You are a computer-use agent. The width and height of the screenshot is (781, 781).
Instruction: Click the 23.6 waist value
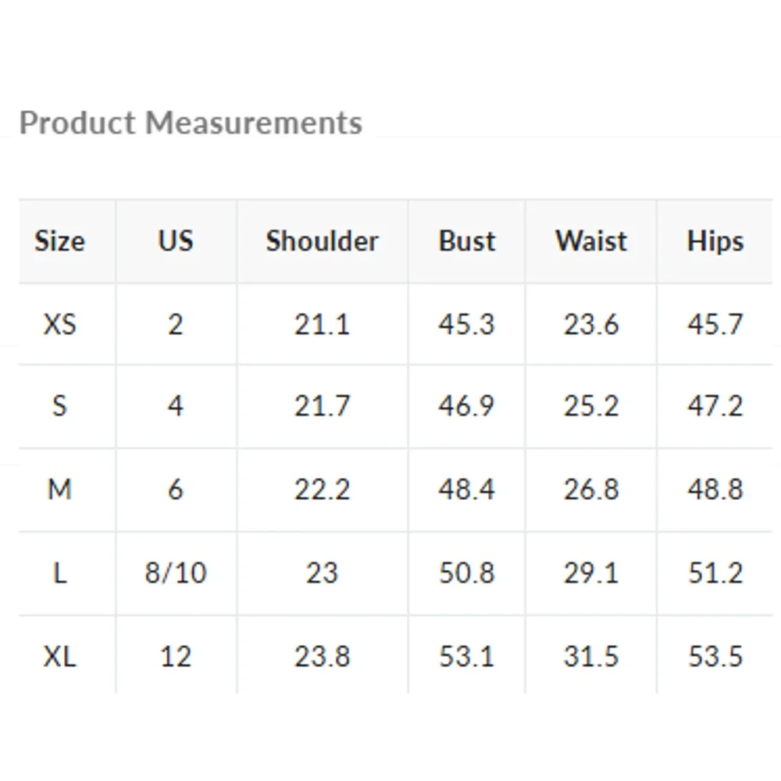tap(591, 324)
